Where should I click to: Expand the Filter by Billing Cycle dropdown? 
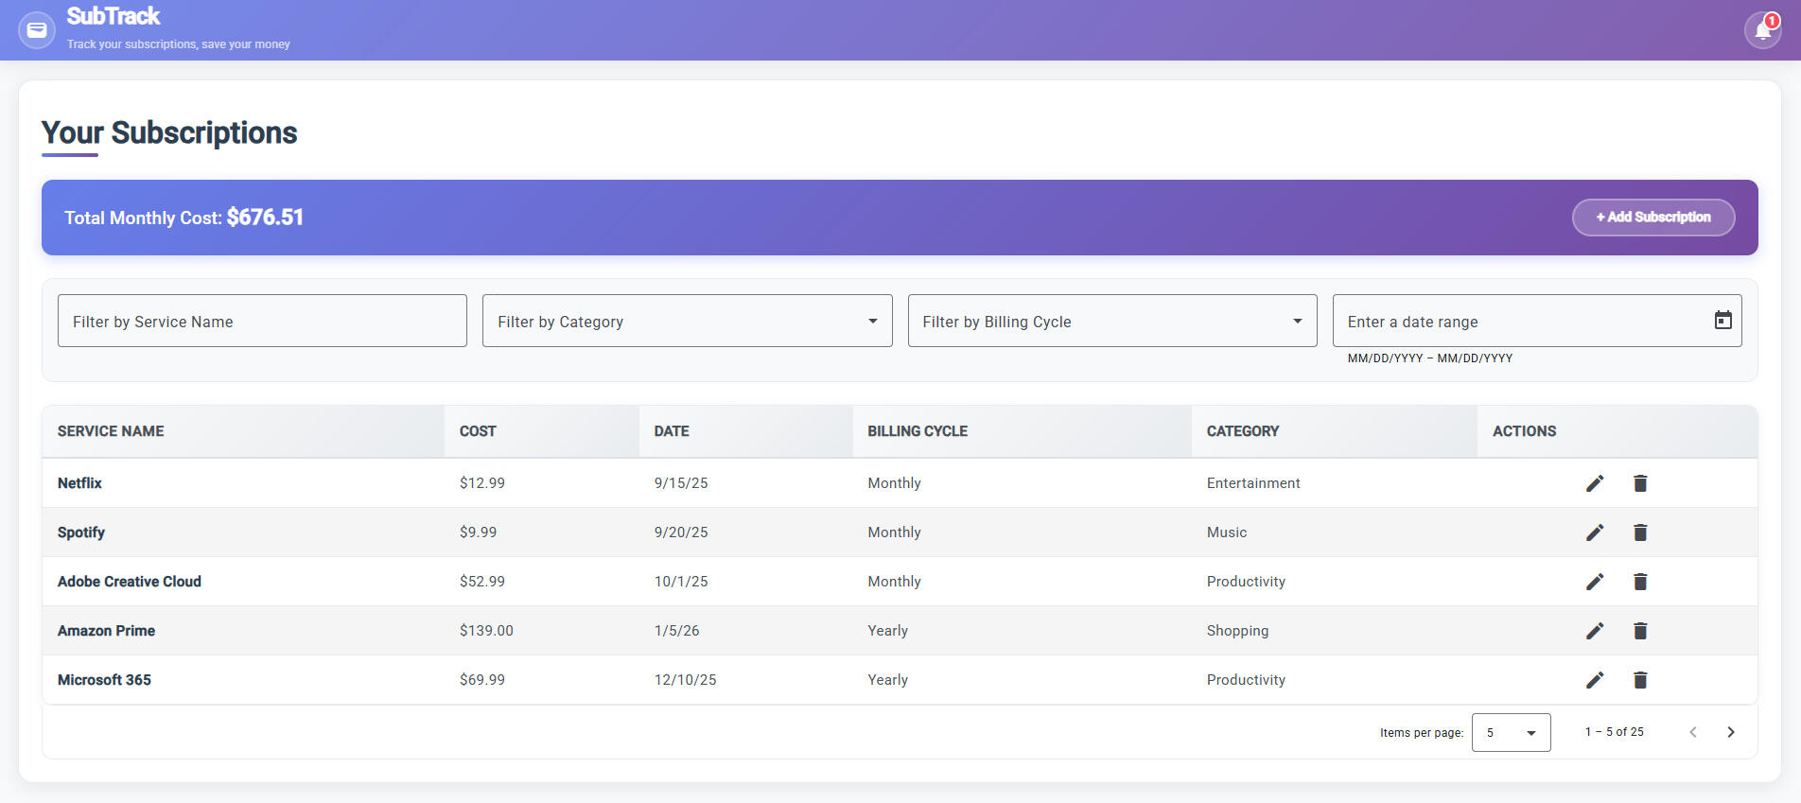coord(1111,321)
